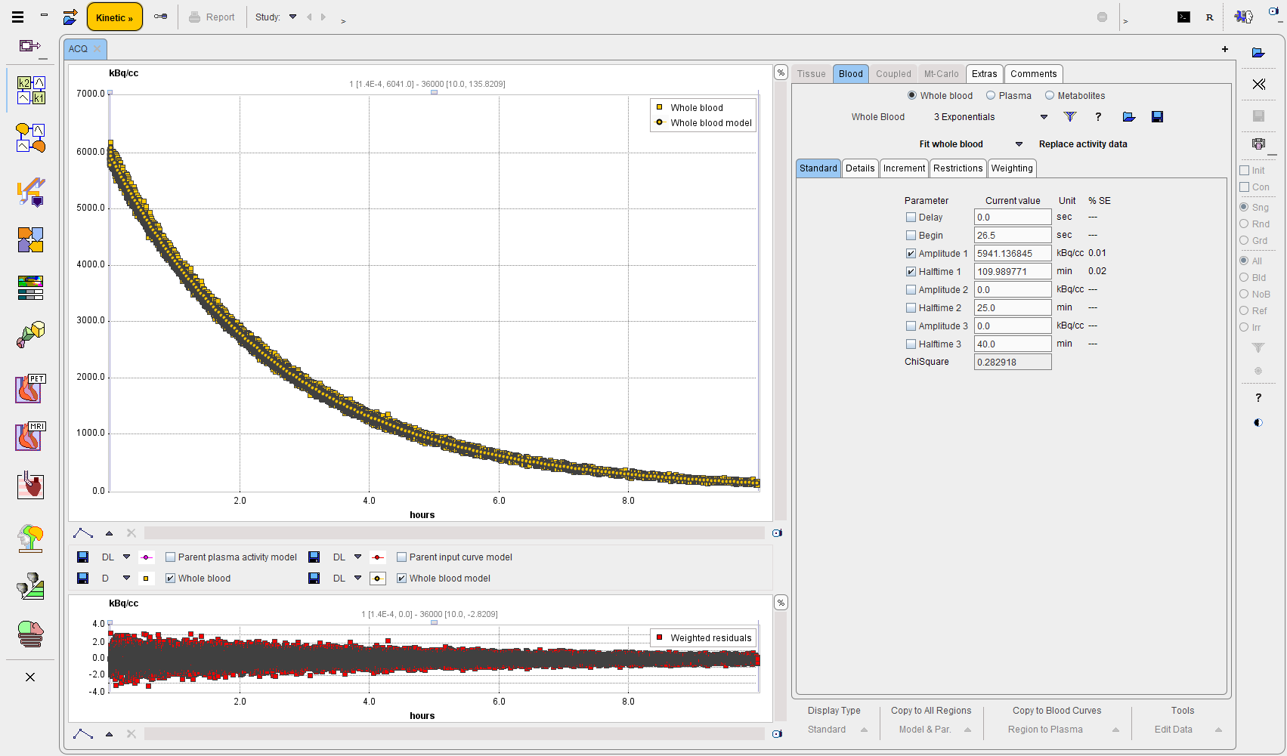This screenshot has height=756, width=1287.
Task: Add new tab with plus icon
Action: (x=1225, y=49)
